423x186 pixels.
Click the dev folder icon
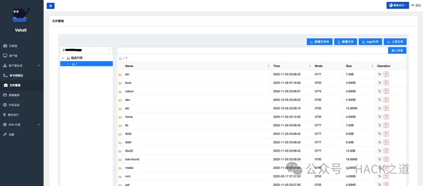pyautogui.click(x=120, y=100)
